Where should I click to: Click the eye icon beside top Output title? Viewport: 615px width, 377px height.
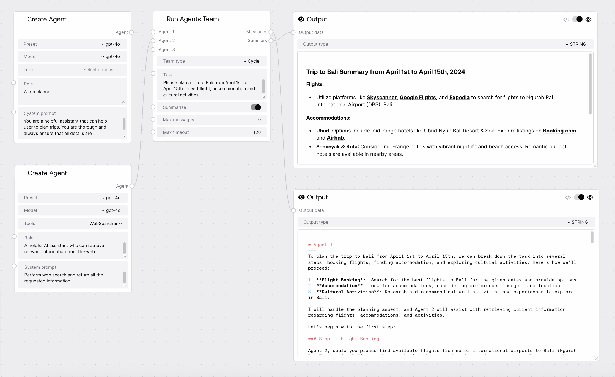tap(301, 19)
